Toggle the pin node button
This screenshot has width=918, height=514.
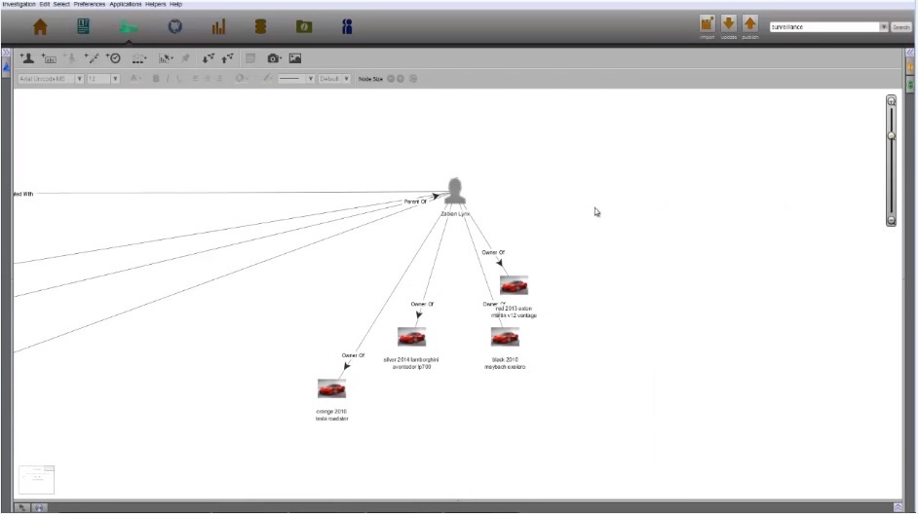(185, 57)
